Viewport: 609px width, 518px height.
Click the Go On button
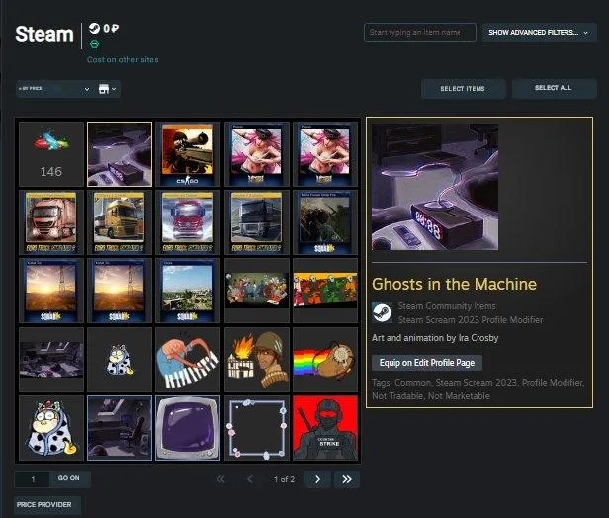[x=69, y=478]
